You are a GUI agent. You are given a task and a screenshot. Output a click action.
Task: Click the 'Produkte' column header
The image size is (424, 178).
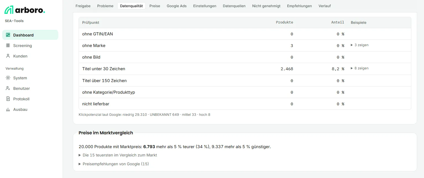pyautogui.click(x=284, y=22)
